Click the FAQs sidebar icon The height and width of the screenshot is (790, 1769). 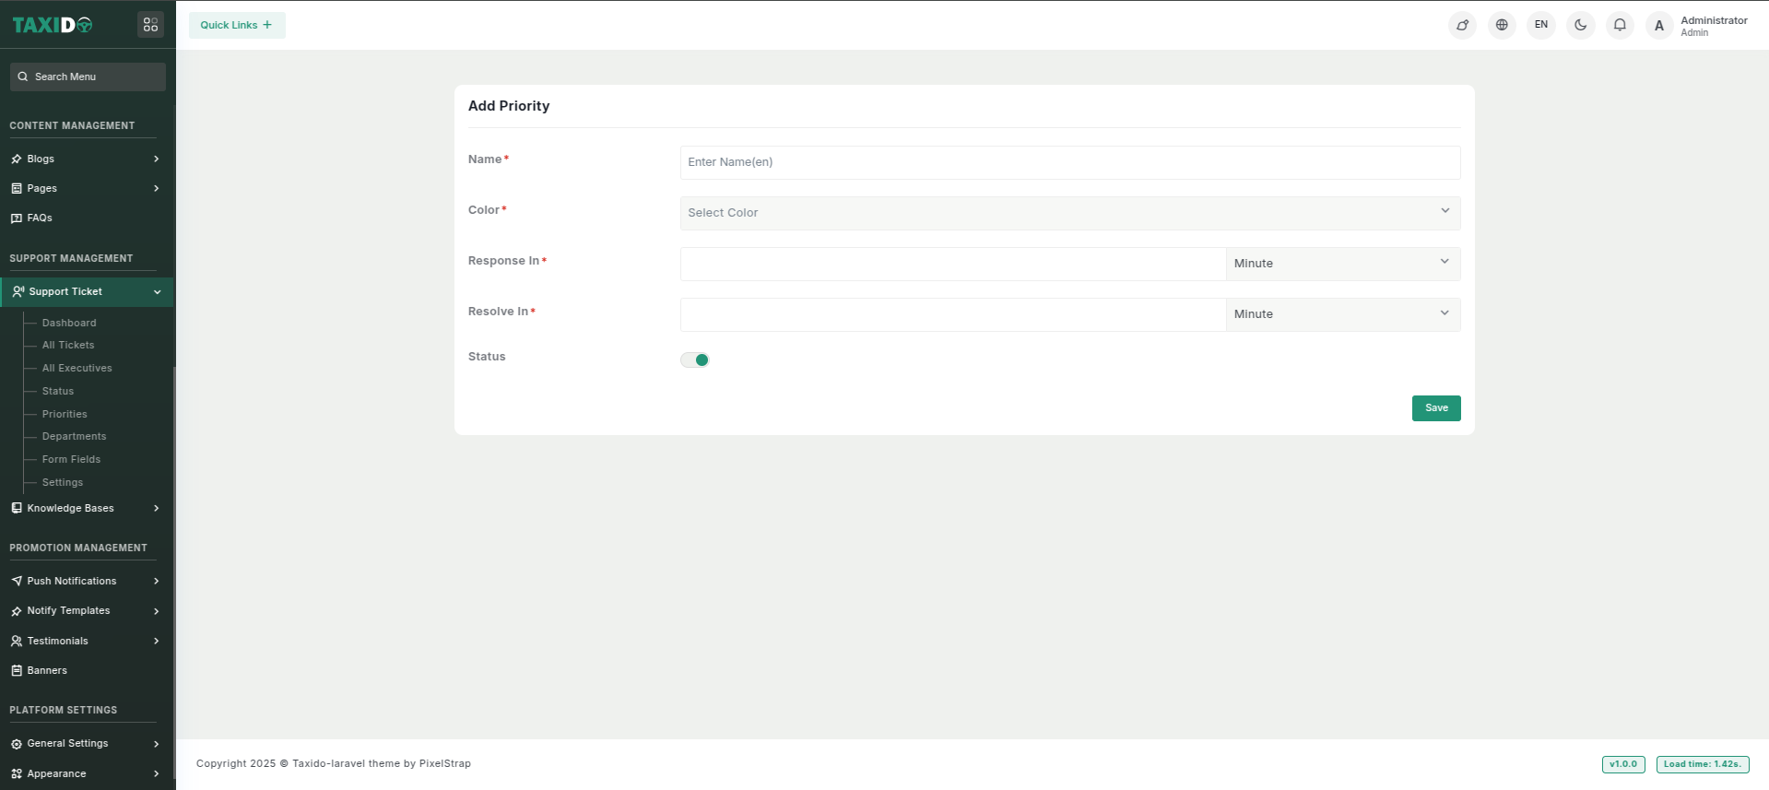[17, 218]
